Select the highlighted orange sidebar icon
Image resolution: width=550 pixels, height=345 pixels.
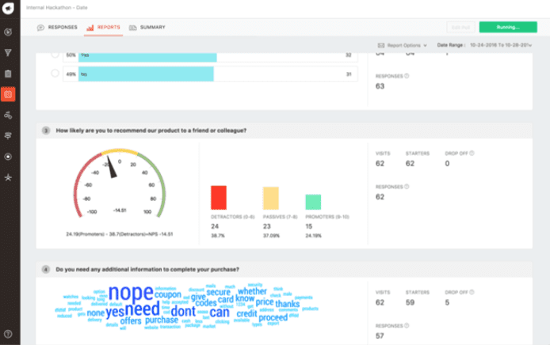[x=8, y=94]
